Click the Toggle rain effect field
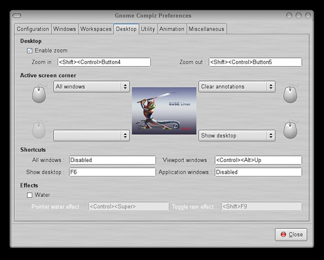Screen dimensions: 324x260 (262, 207)
